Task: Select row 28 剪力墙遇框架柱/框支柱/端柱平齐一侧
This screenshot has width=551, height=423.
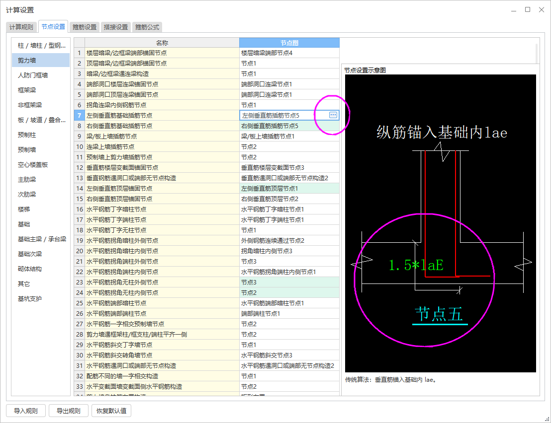Action: tap(162, 335)
